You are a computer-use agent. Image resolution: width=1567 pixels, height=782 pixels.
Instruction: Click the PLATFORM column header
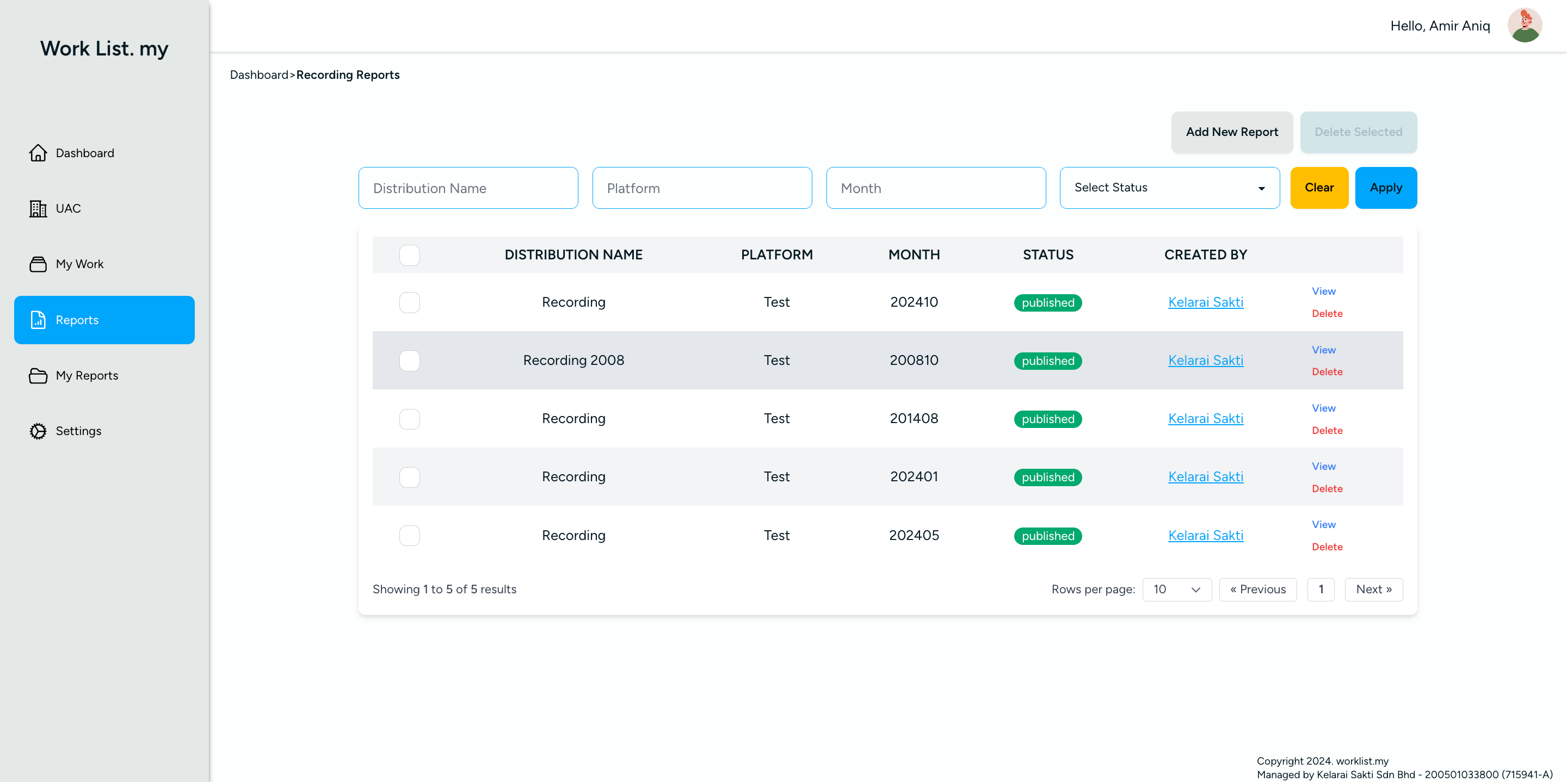coord(776,255)
